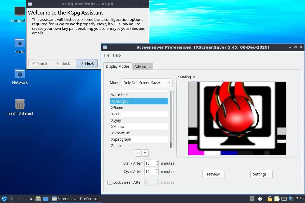
Task: Switch to workspace 3 in the pager
Action: coord(25,199)
